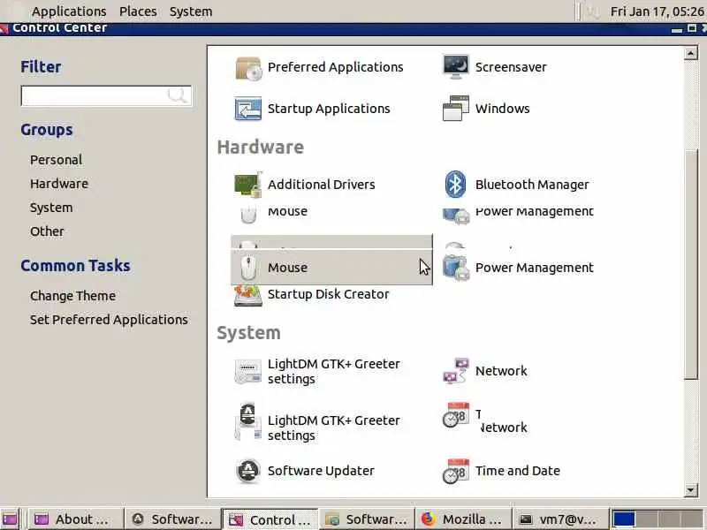Viewport: 707px width, 530px height.
Task: Open the System menu in top panel
Action: (x=191, y=11)
